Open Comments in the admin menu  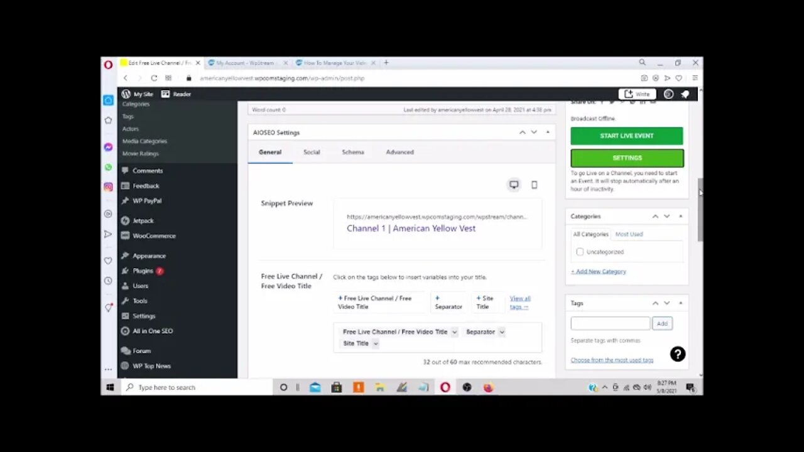click(x=148, y=171)
